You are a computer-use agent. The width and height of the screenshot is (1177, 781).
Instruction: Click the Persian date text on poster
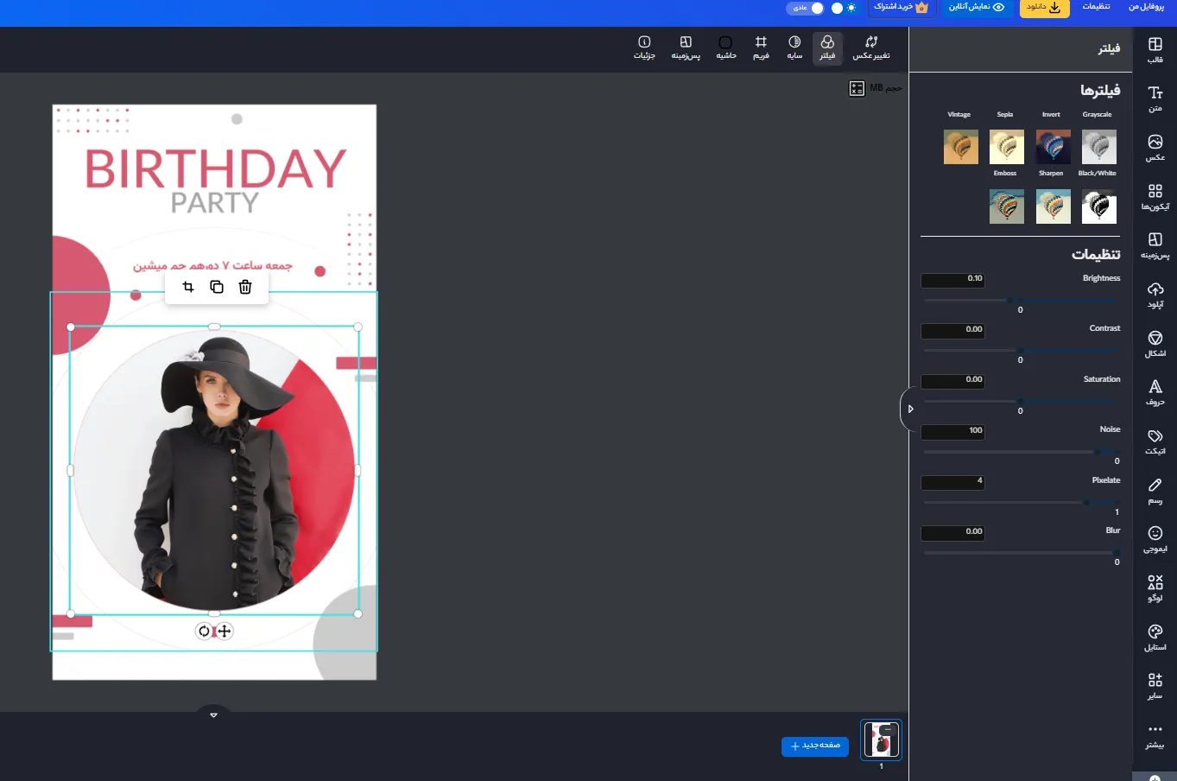pos(212,265)
